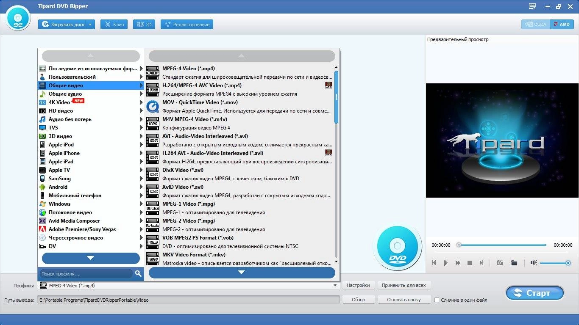Screen dimensions: 579x325
Task: Click the large DVD load disc icon
Action: click(398, 246)
